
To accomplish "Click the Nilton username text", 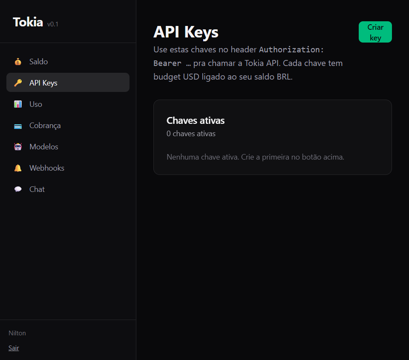I will (17, 333).
